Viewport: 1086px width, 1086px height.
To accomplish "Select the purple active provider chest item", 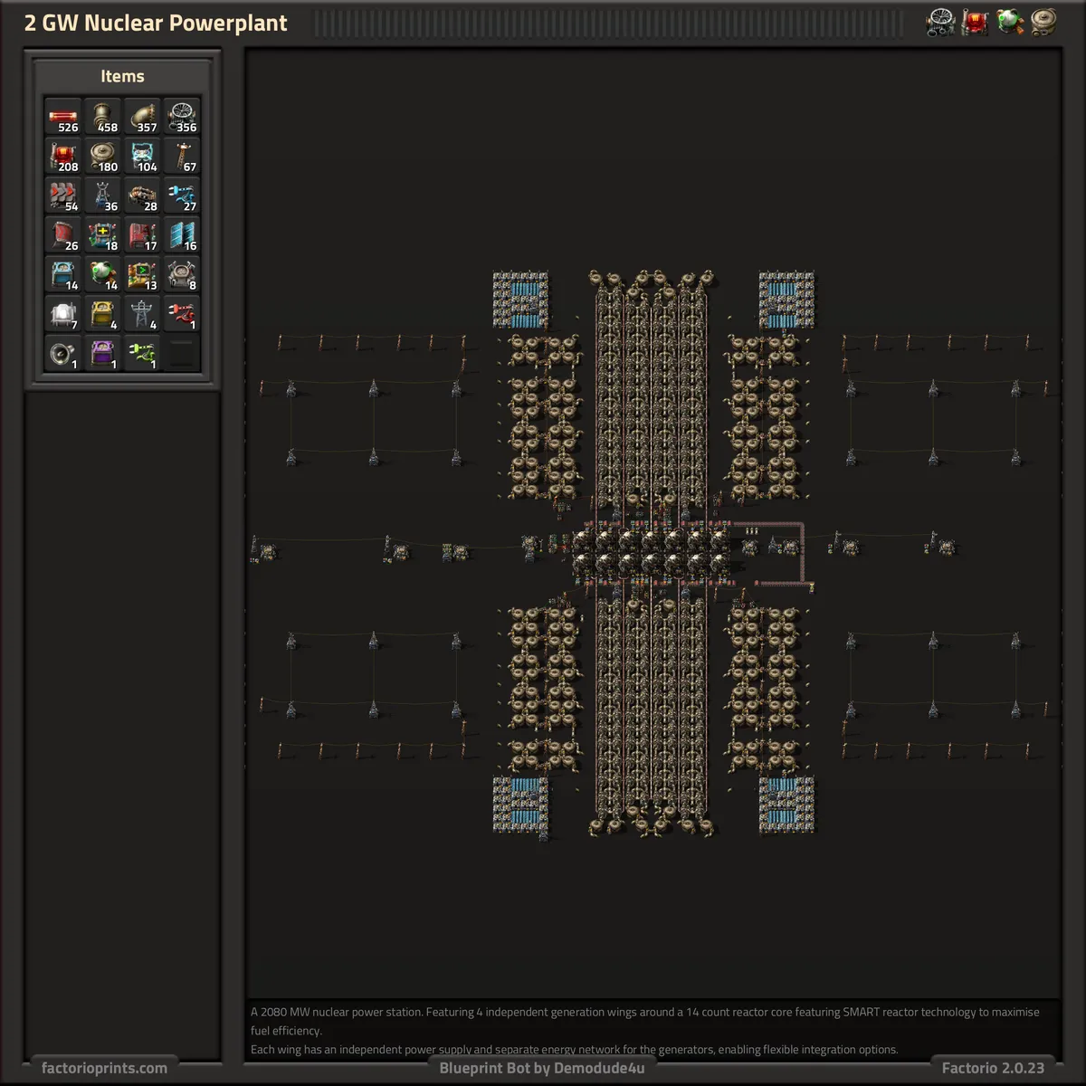I will coord(102,355).
